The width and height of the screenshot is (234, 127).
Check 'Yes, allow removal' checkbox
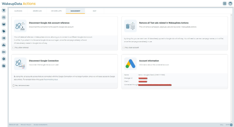[x=14, y=47]
